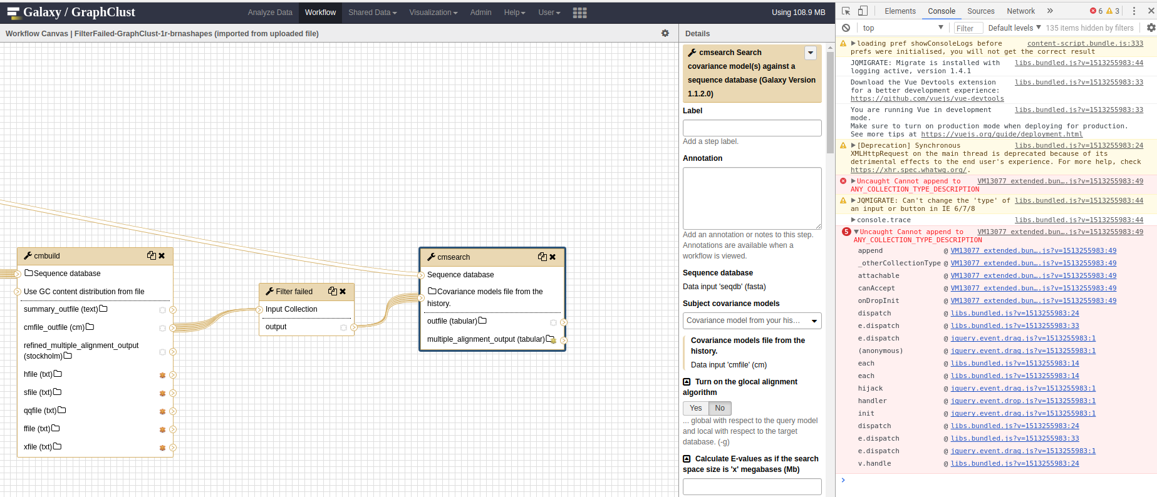This screenshot has width=1157, height=497.
Task: Click the E-values megabases input field
Action: pyautogui.click(x=752, y=486)
